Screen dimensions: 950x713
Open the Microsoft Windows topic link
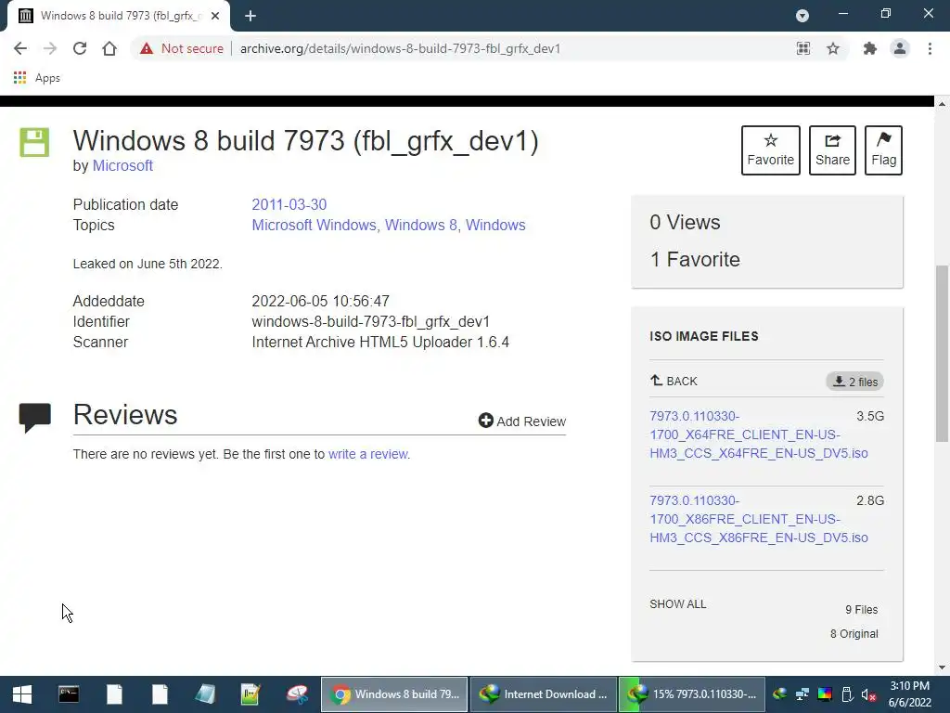314,225
